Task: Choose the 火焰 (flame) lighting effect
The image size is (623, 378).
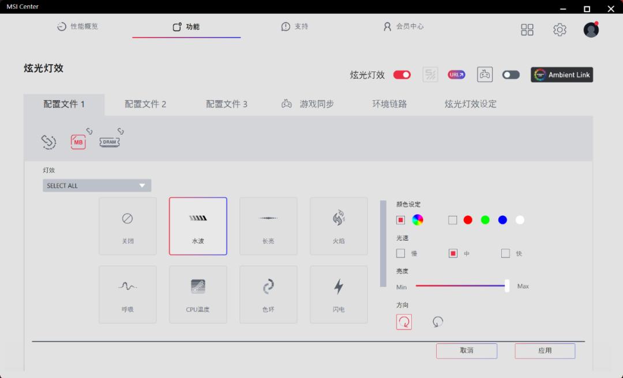Action: [x=339, y=226]
